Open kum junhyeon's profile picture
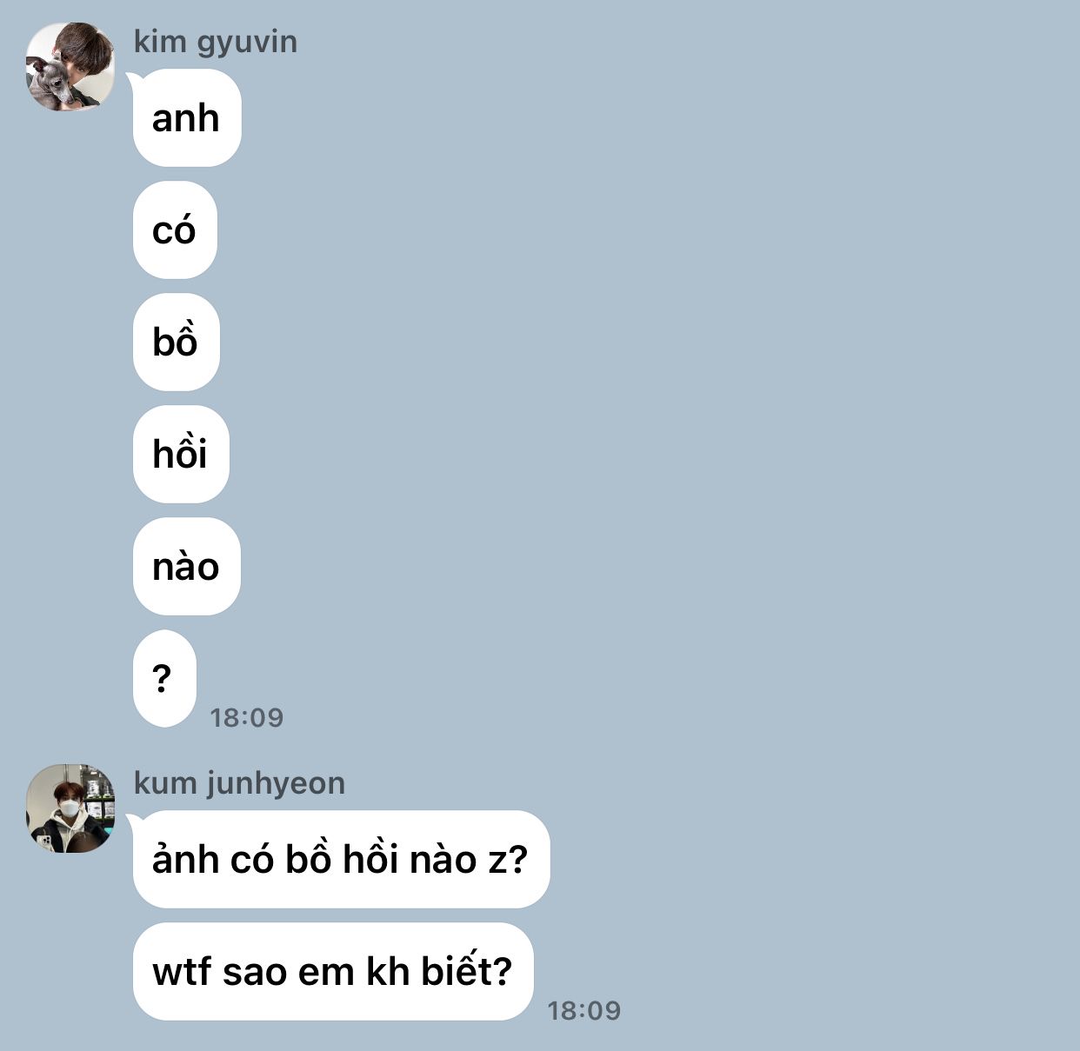This screenshot has width=1080, height=1051. pos(70,808)
